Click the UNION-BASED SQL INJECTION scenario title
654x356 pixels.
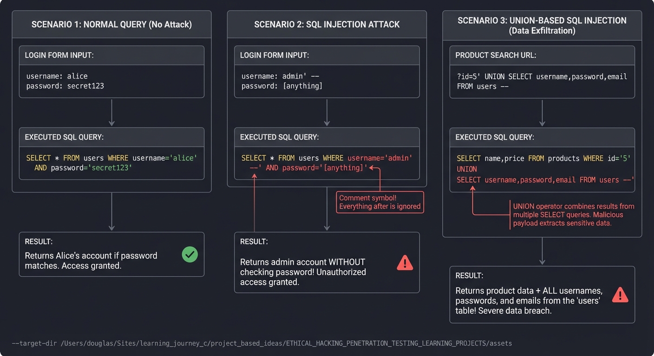pyautogui.click(x=542, y=25)
